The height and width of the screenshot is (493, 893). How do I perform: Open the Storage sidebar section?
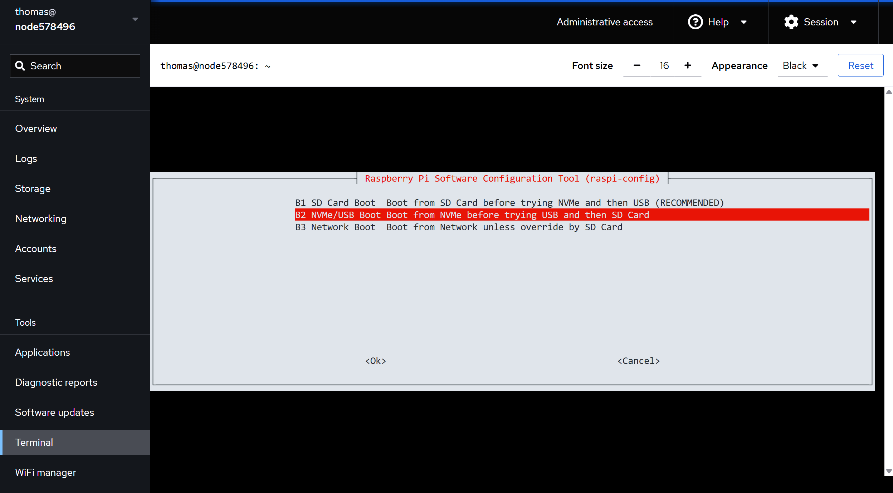point(33,188)
